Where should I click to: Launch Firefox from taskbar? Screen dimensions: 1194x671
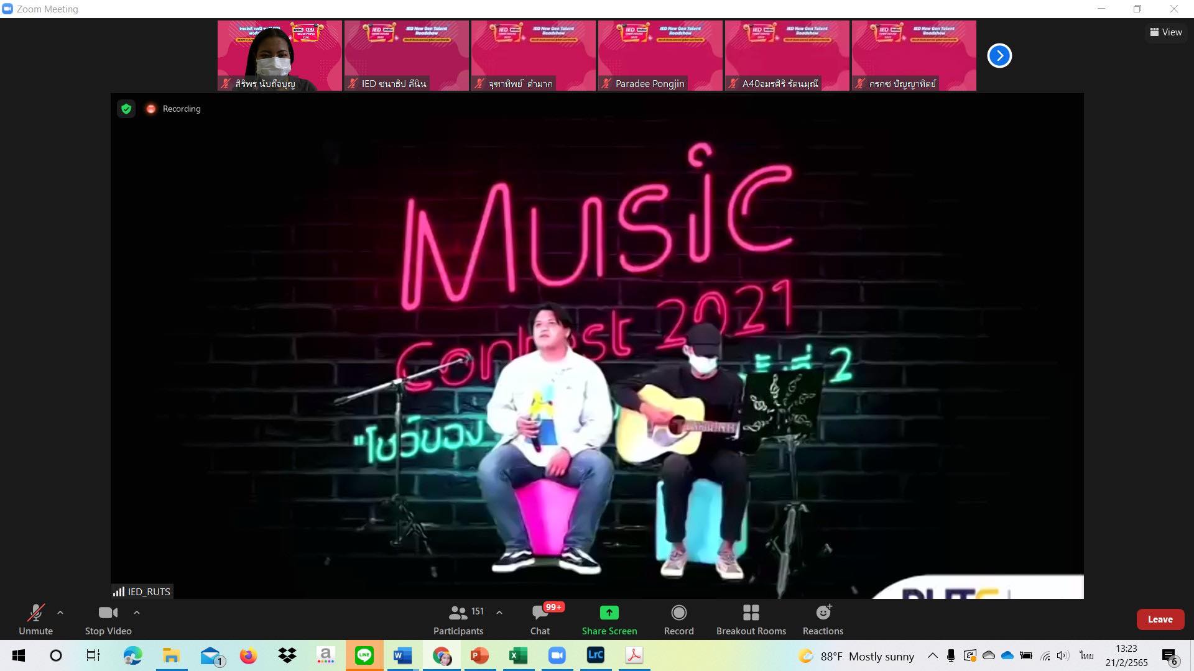coord(248,655)
